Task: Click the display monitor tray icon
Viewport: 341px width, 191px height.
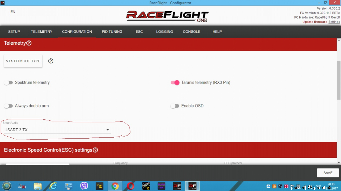Action: (280, 186)
